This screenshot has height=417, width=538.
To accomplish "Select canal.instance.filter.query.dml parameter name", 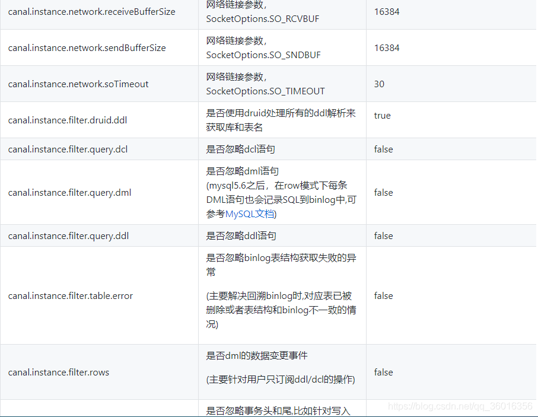I will [x=69, y=193].
